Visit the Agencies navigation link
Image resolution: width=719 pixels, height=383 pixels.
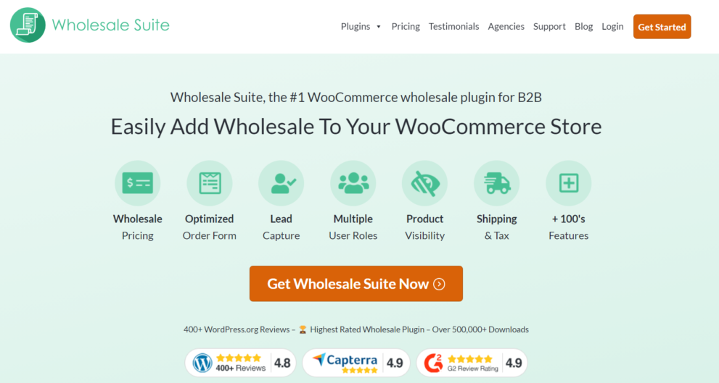[506, 27]
